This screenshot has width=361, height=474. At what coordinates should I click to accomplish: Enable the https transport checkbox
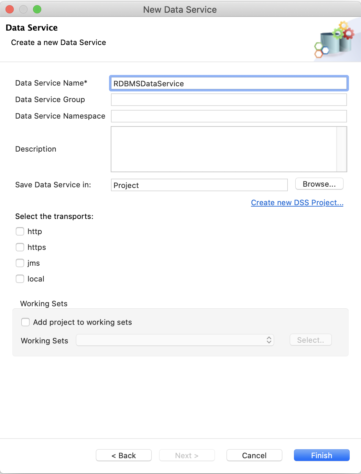pos(20,247)
